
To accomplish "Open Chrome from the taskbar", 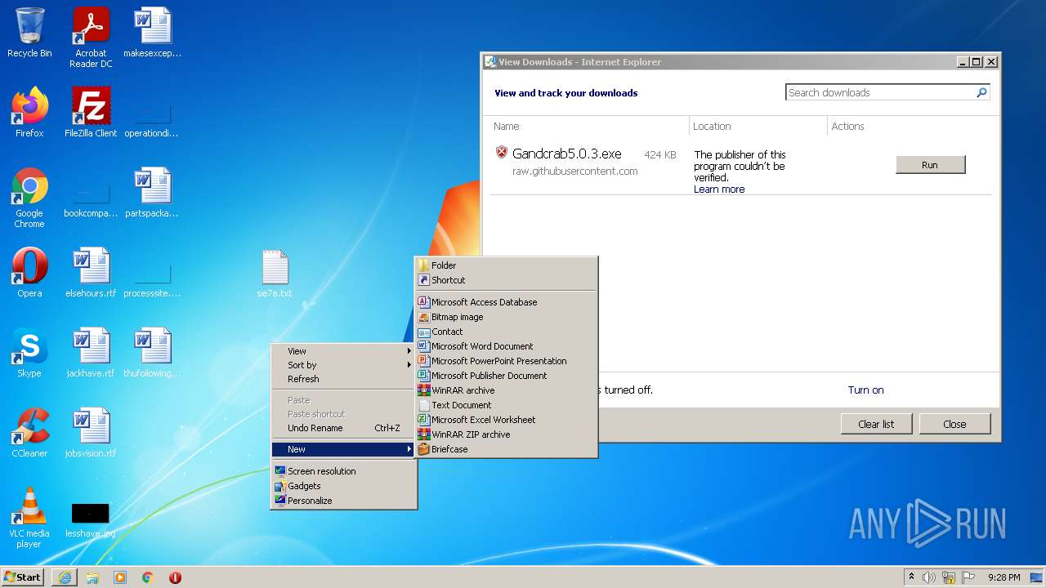I will click(148, 577).
